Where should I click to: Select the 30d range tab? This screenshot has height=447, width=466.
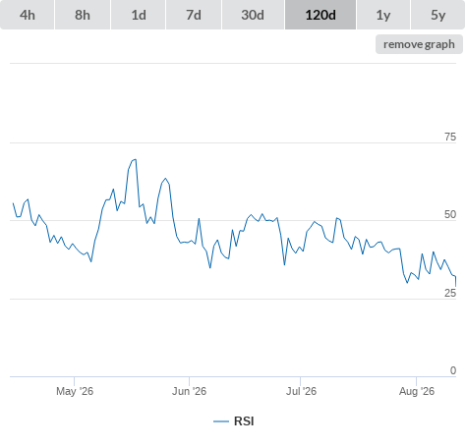(253, 15)
